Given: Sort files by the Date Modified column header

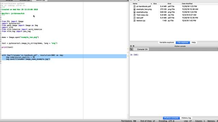Looking at the screenshot, I should (x=187, y=4).
